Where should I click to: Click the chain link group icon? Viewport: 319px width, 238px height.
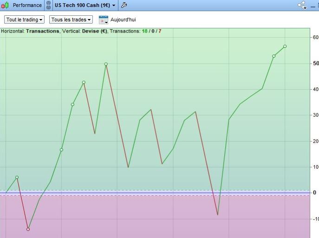click(48, 5)
